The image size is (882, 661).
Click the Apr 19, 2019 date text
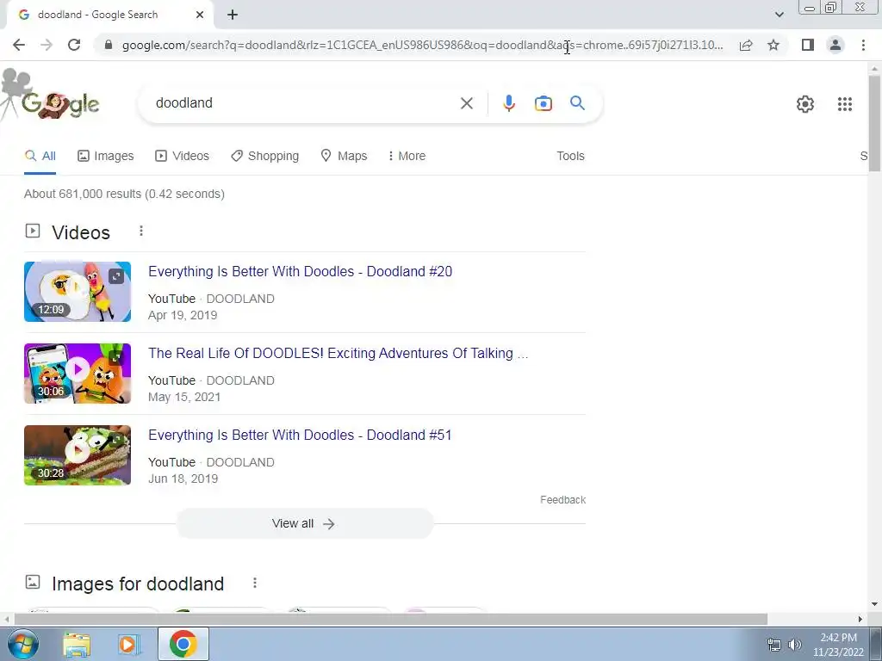[183, 315]
